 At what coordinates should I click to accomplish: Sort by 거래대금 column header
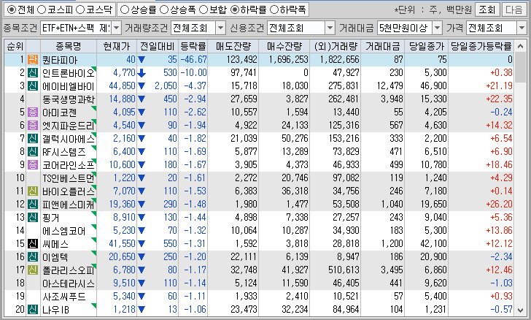tap(382, 46)
